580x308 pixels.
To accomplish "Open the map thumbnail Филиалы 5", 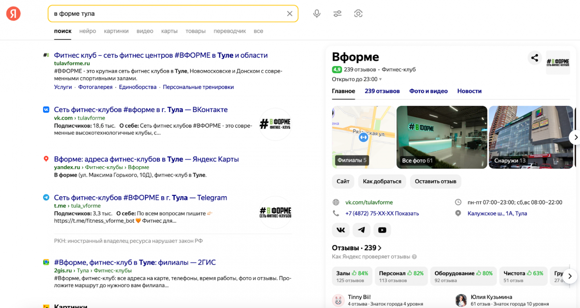I will 363,137.
